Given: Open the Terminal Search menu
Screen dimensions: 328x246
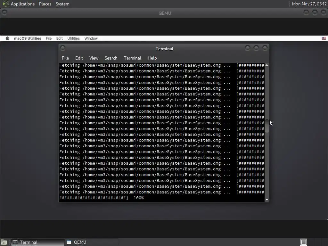Looking at the screenshot, I should tap(111, 58).
